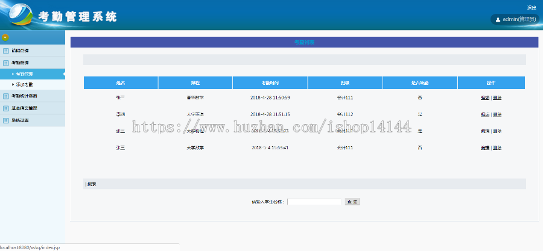Click the student name search input field
Viewport: 543px width, 251px height.
(314, 202)
